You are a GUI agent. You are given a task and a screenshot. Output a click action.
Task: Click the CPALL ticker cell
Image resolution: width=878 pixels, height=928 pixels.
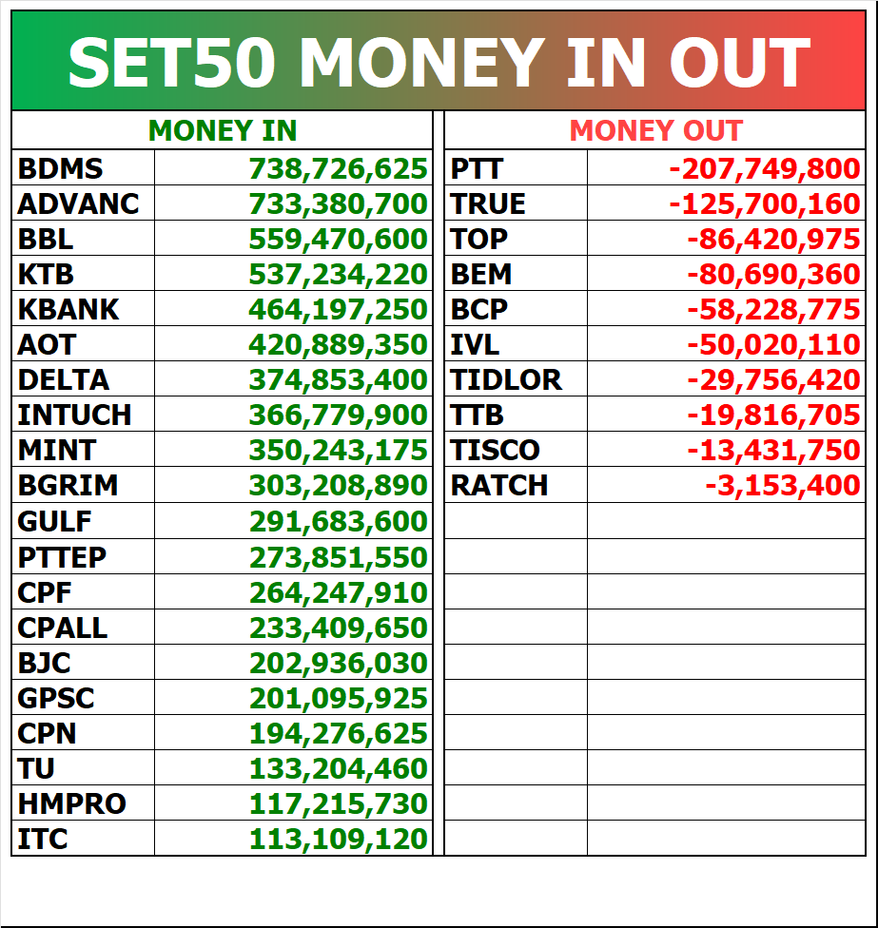(84, 628)
